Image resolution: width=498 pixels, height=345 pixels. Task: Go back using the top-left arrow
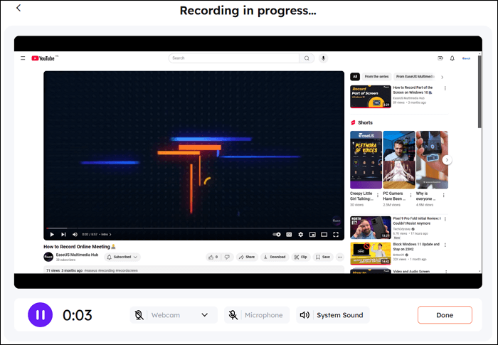[x=18, y=9]
